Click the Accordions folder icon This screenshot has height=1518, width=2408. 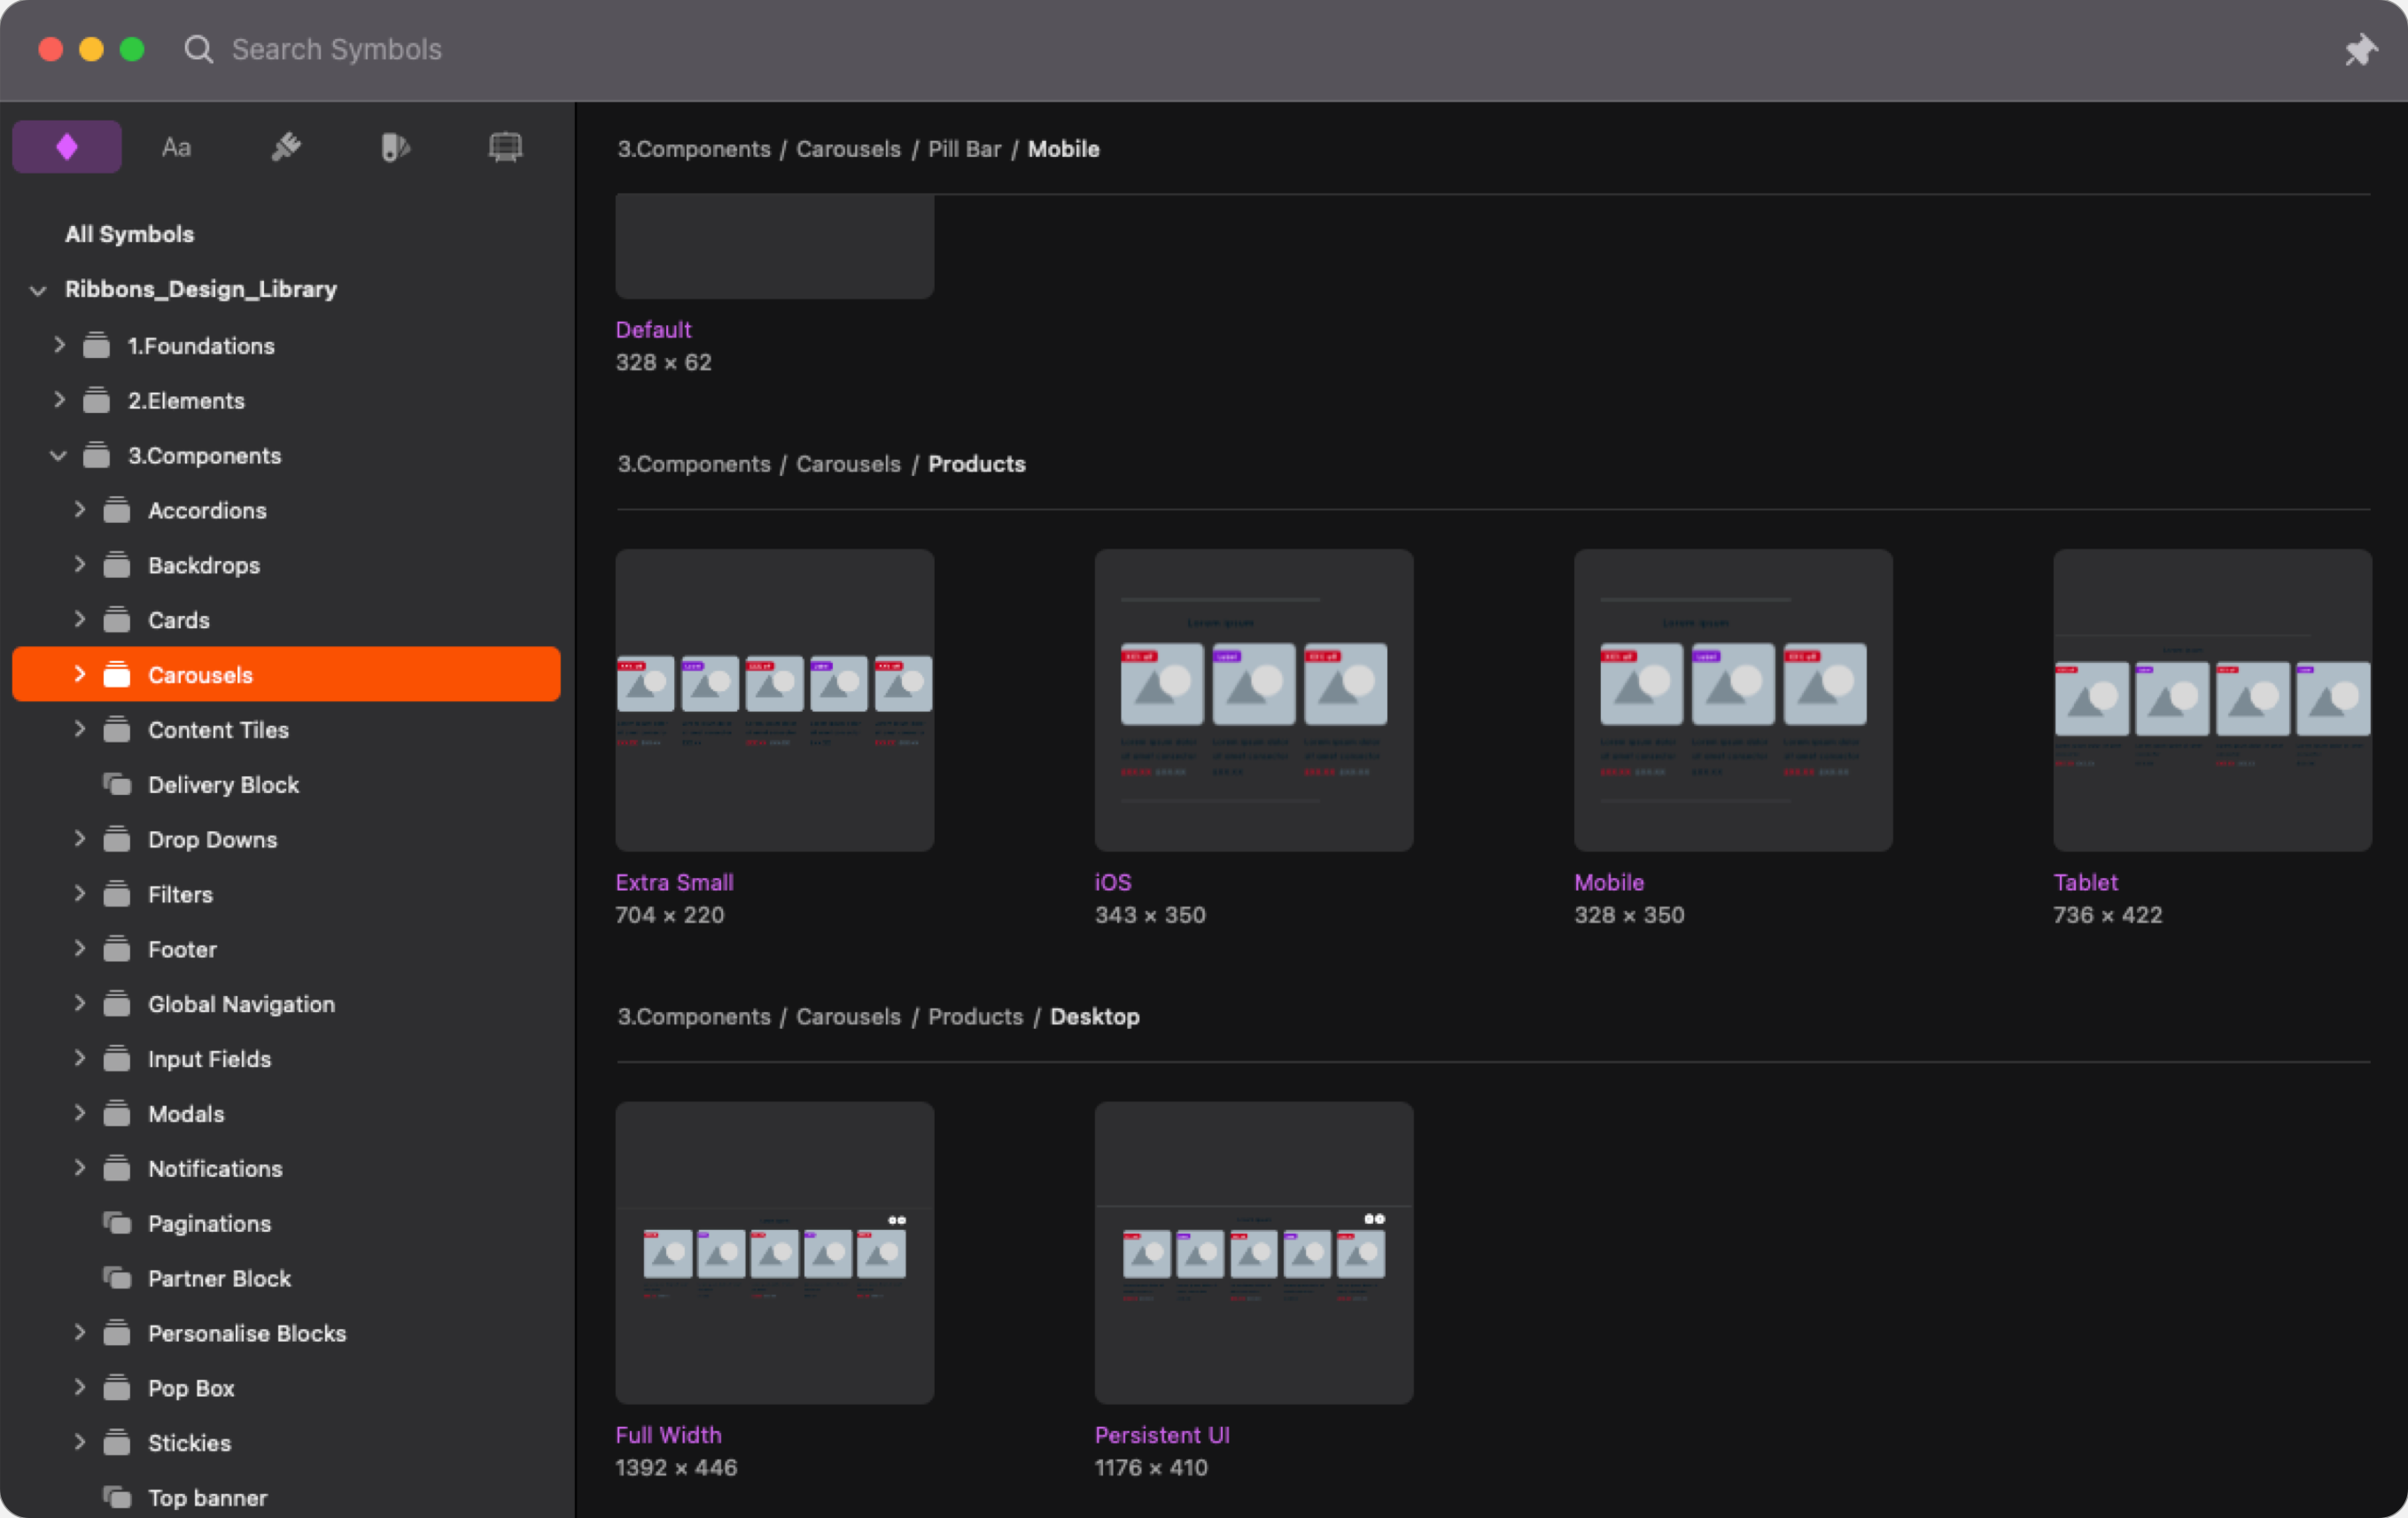click(117, 510)
